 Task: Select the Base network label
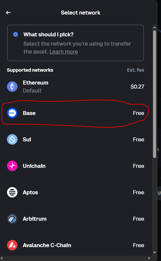click(29, 113)
